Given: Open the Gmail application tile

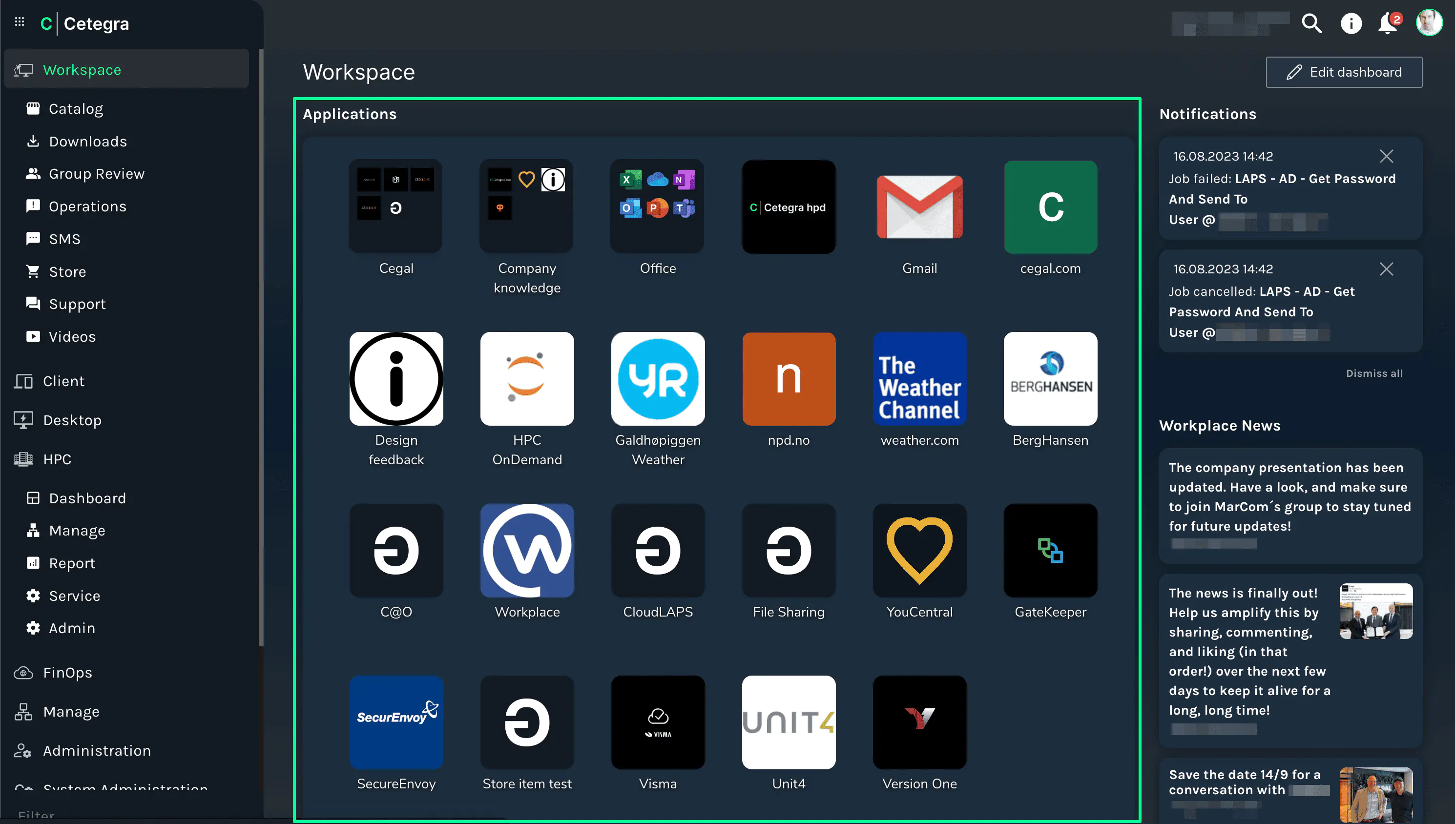Looking at the screenshot, I should [x=919, y=207].
